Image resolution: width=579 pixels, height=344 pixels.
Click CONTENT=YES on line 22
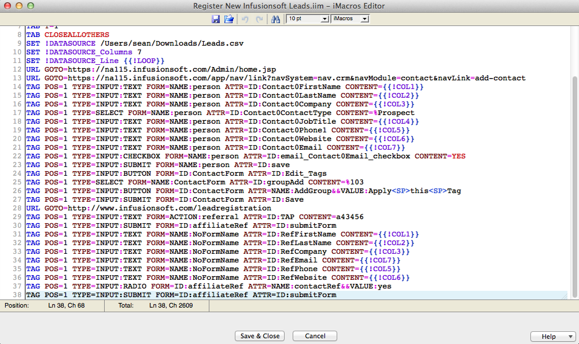click(440, 156)
